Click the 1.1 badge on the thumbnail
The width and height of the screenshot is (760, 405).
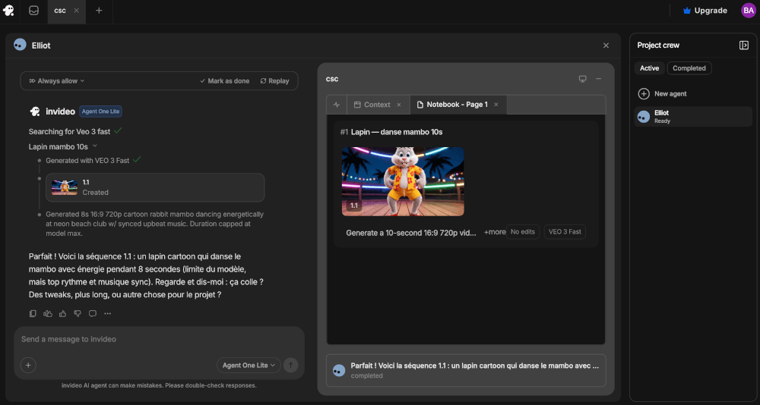click(x=354, y=206)
